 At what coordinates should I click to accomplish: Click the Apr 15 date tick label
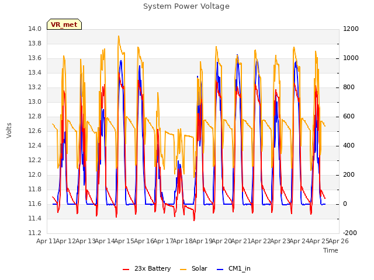[x=124, y=241]
